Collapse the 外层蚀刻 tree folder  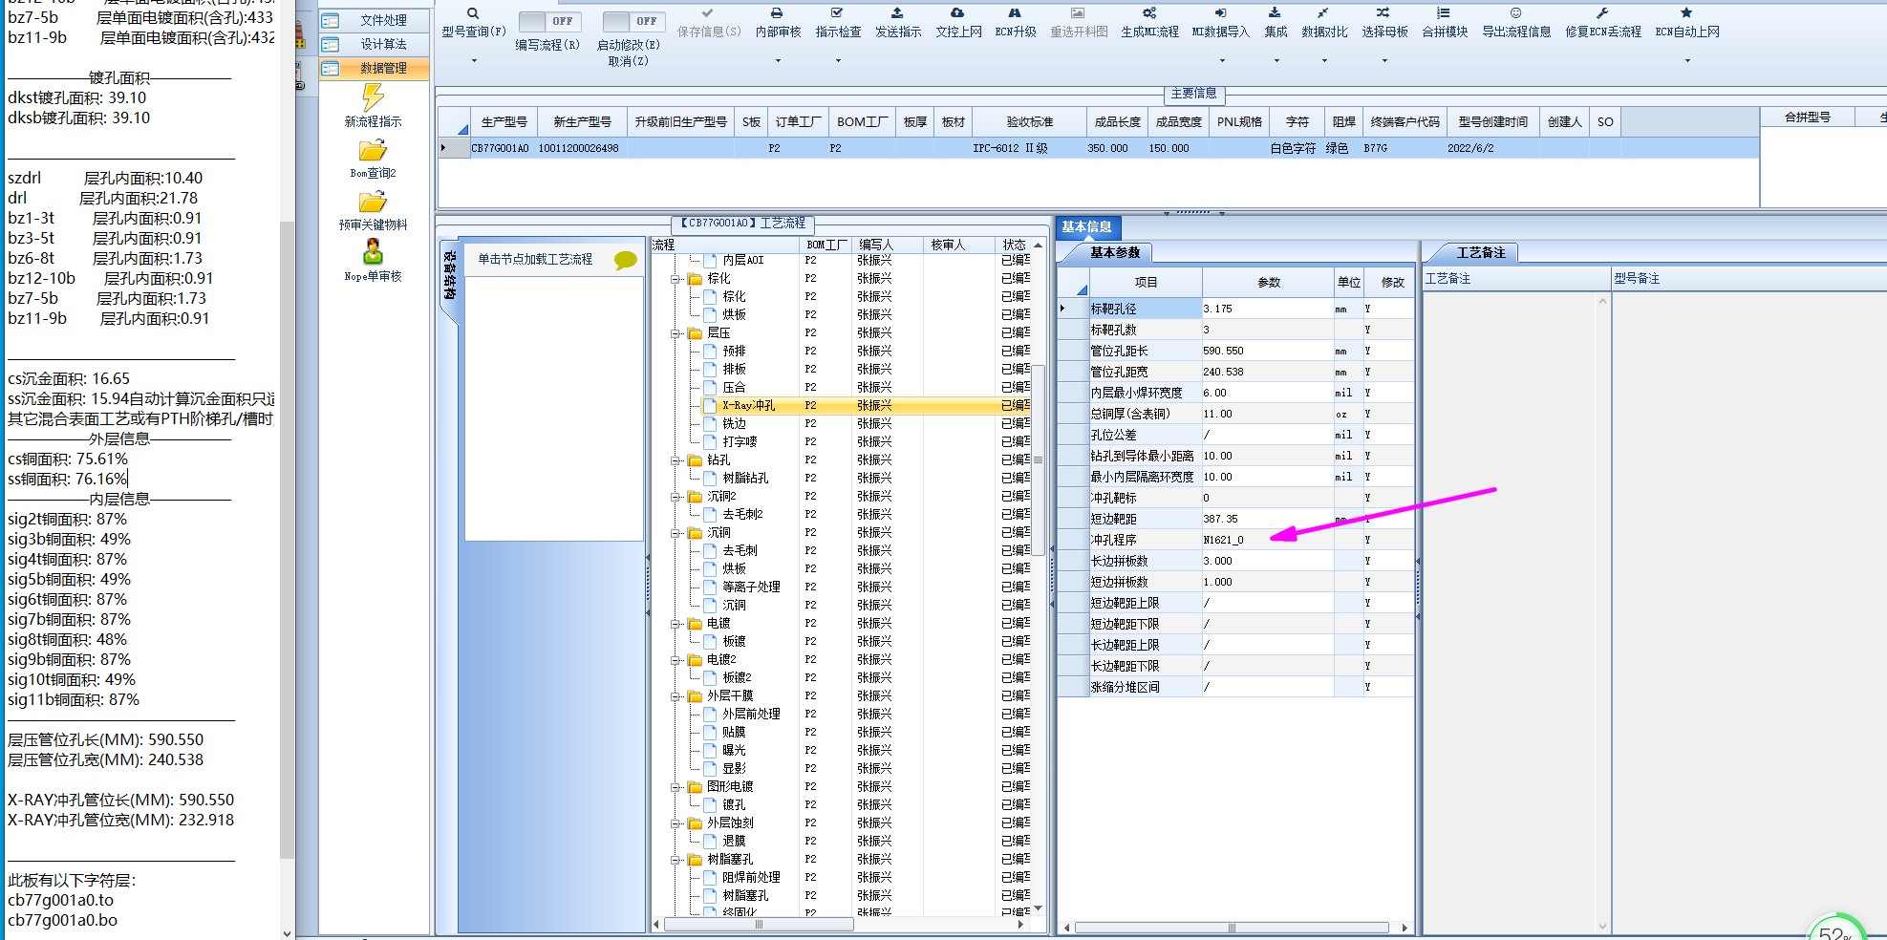point(675,823)
